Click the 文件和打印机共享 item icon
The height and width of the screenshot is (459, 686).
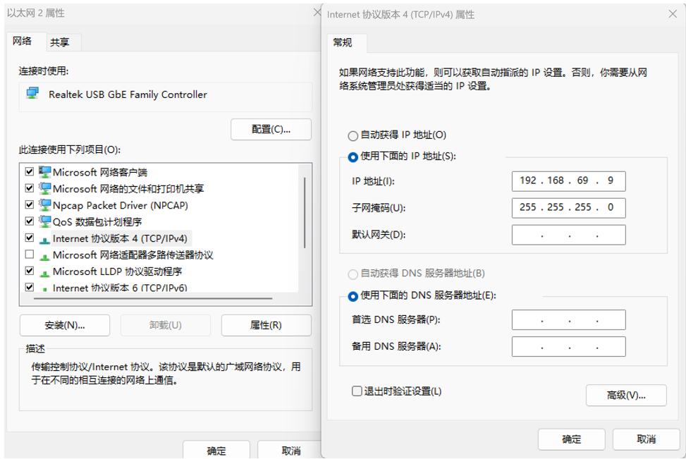point(44,188)
